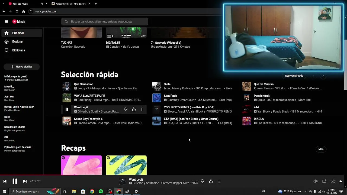Screen dimensions: 347x195
Task: Dislike Went Legit in the quick picks row
Action: click(x=126, y=109)
